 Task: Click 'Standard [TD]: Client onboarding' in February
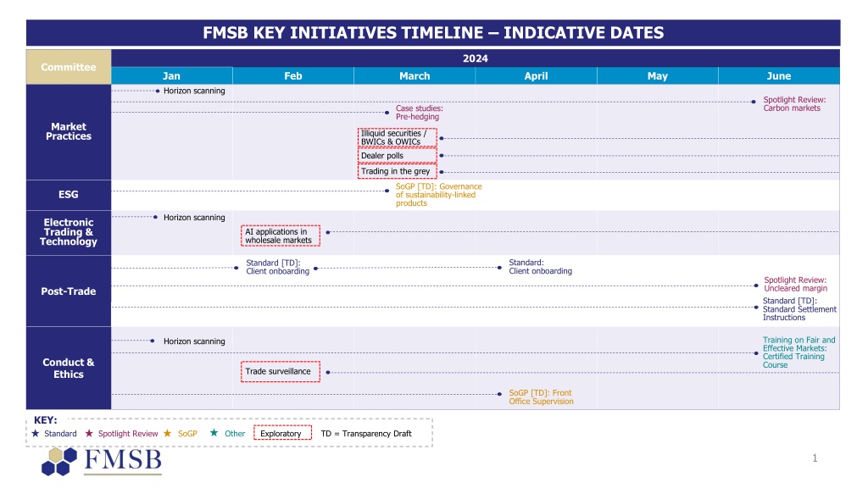(277, 267)
